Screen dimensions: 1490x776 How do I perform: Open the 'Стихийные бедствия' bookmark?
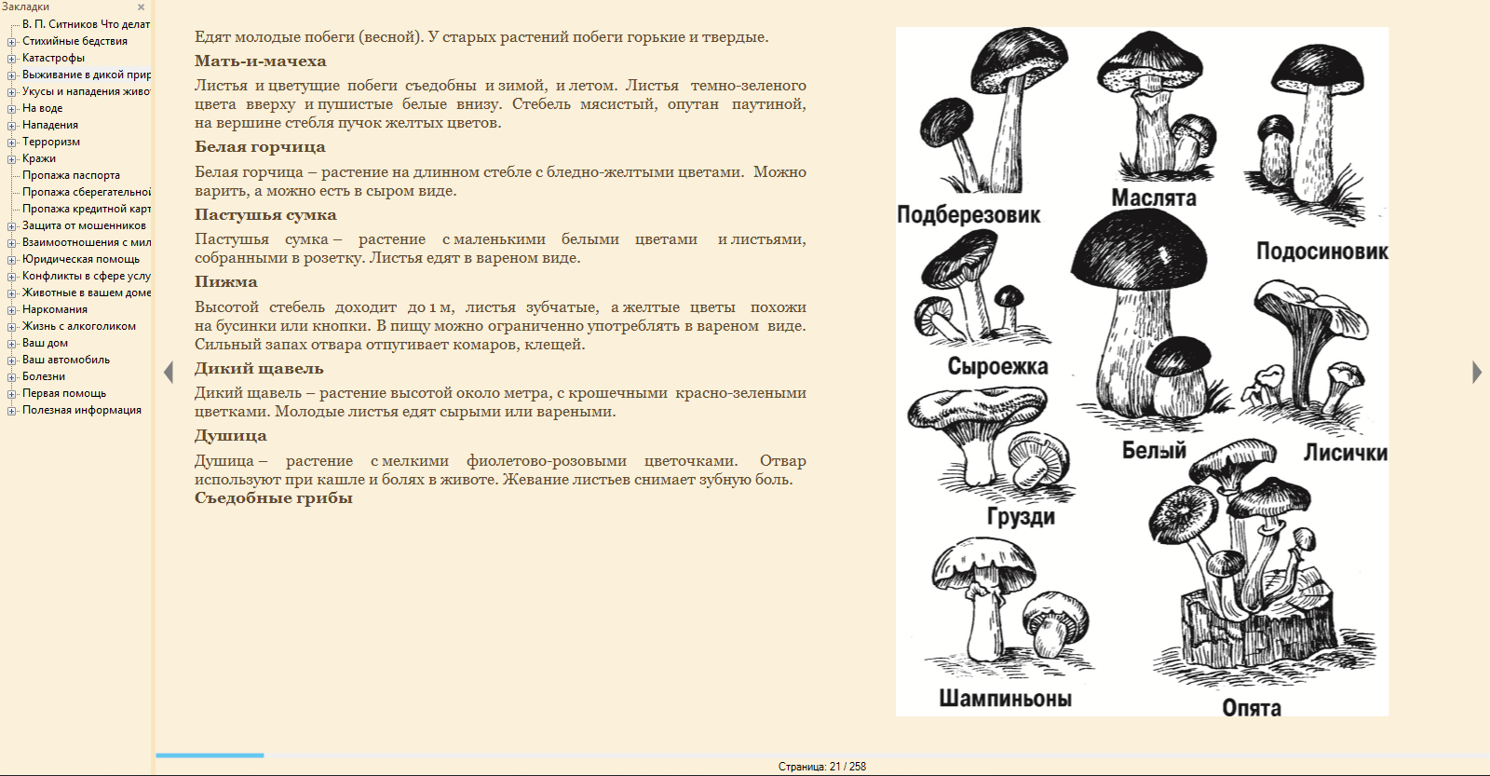coord(74,41)
